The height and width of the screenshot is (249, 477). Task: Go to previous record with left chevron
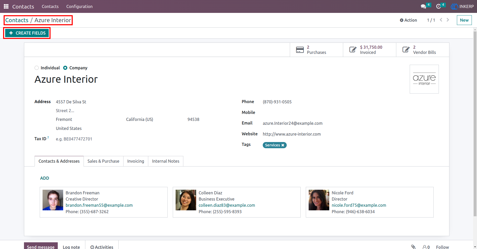(x=441, y=20)
